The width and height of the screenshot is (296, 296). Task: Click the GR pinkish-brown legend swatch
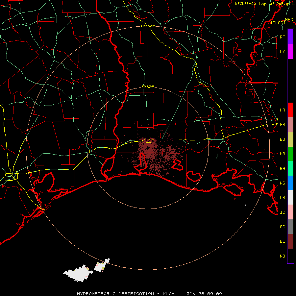(290, 124)
